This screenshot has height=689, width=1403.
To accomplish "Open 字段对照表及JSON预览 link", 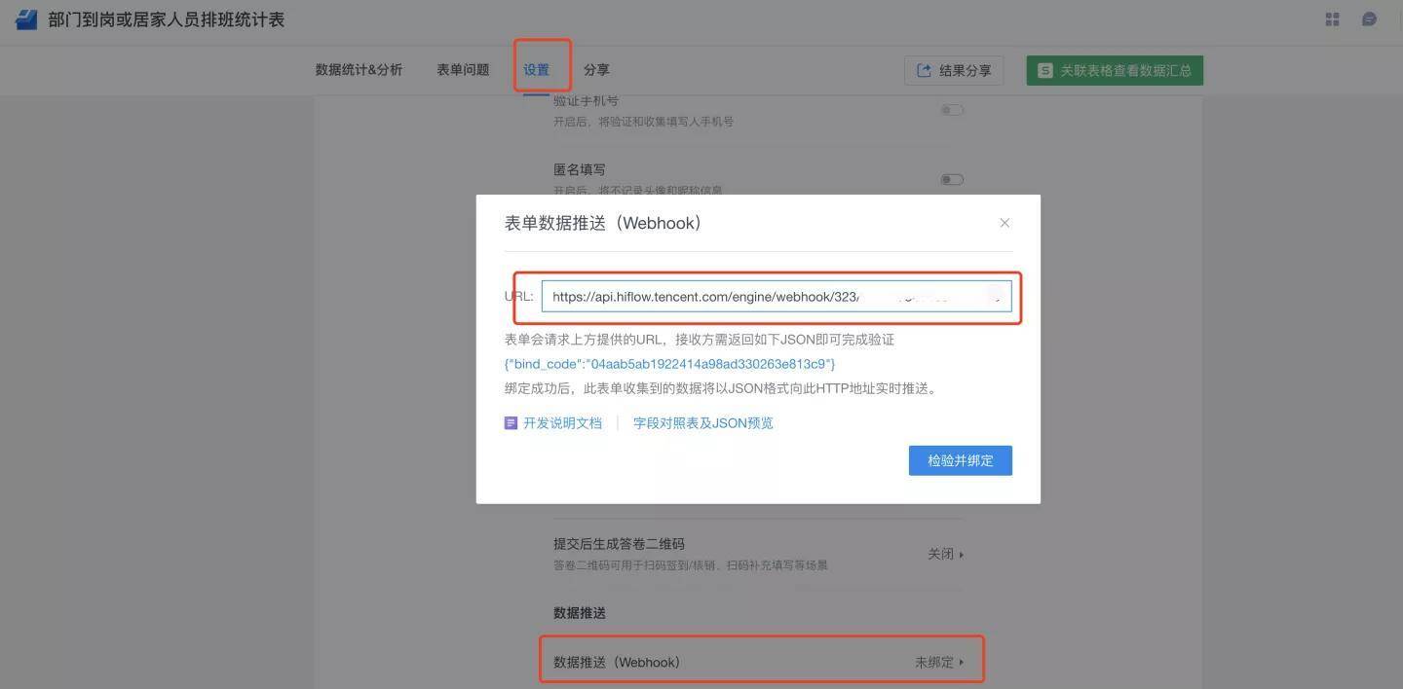I will click(x=702, y=423).
